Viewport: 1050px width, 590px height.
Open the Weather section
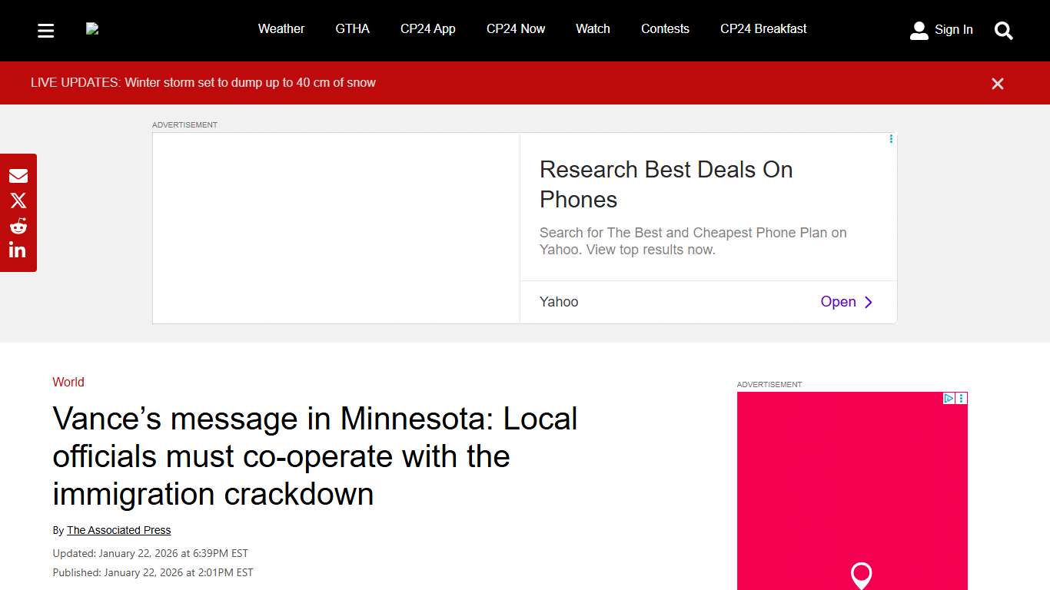click(x=281, y=28)
